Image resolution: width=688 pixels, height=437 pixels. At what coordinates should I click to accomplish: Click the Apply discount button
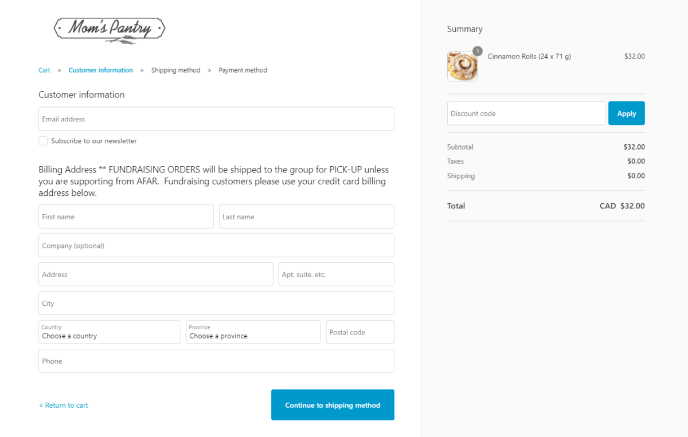coord(626,113)
